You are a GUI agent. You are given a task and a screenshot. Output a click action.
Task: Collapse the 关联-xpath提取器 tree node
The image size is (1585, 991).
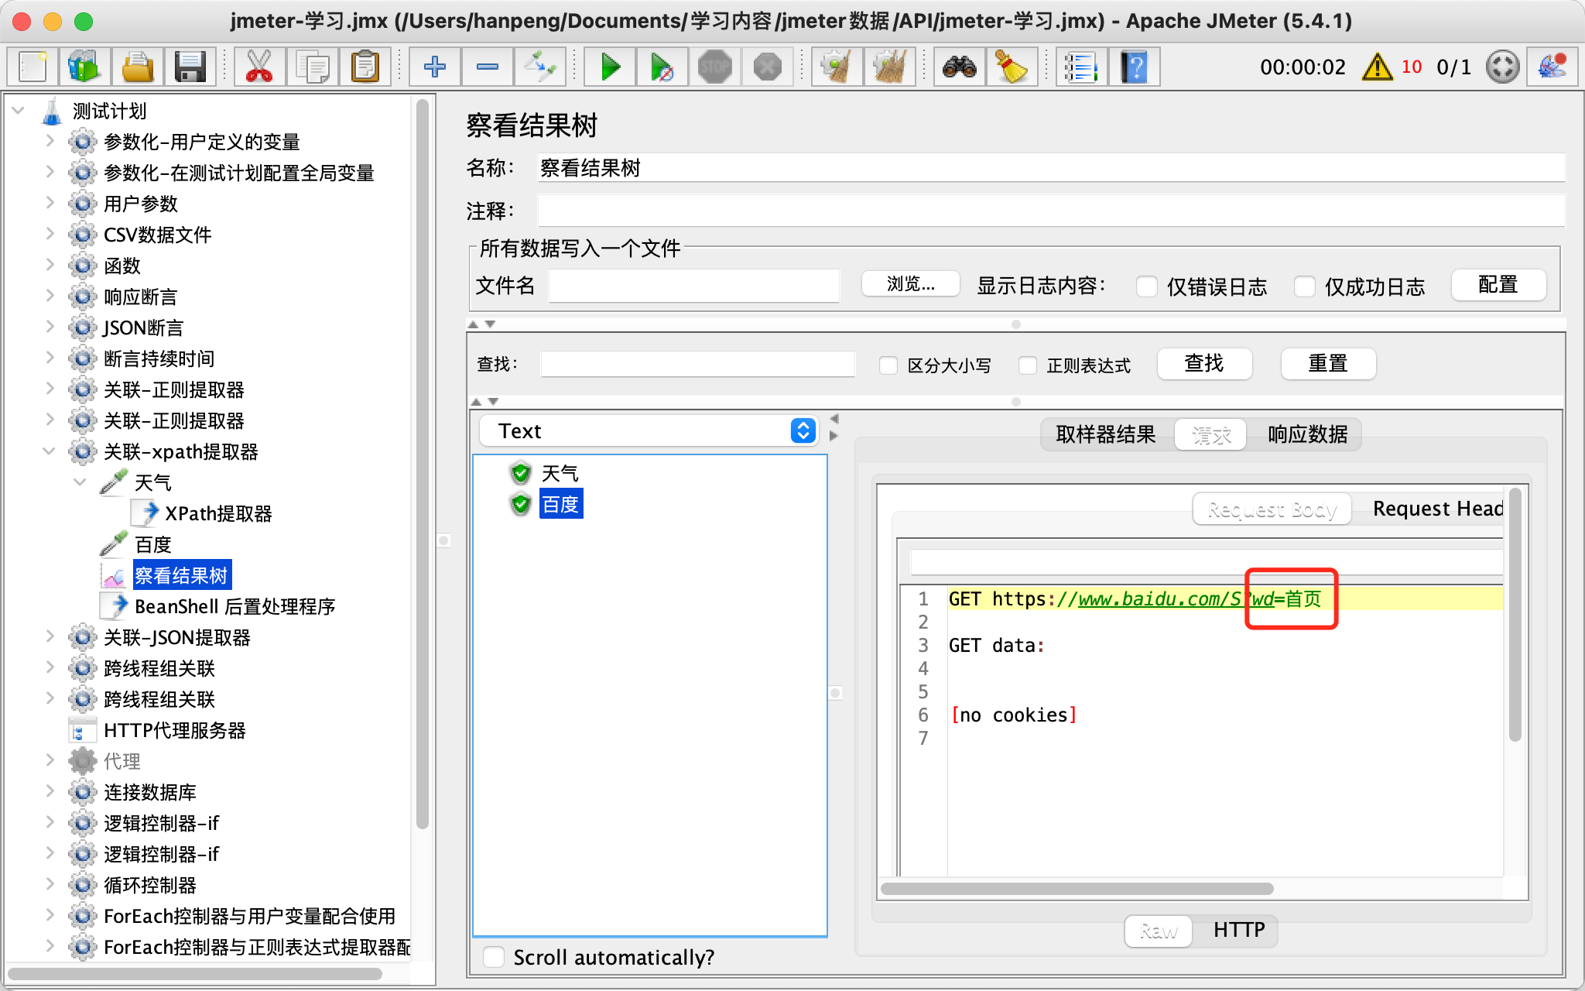click(x=49, y=451)
